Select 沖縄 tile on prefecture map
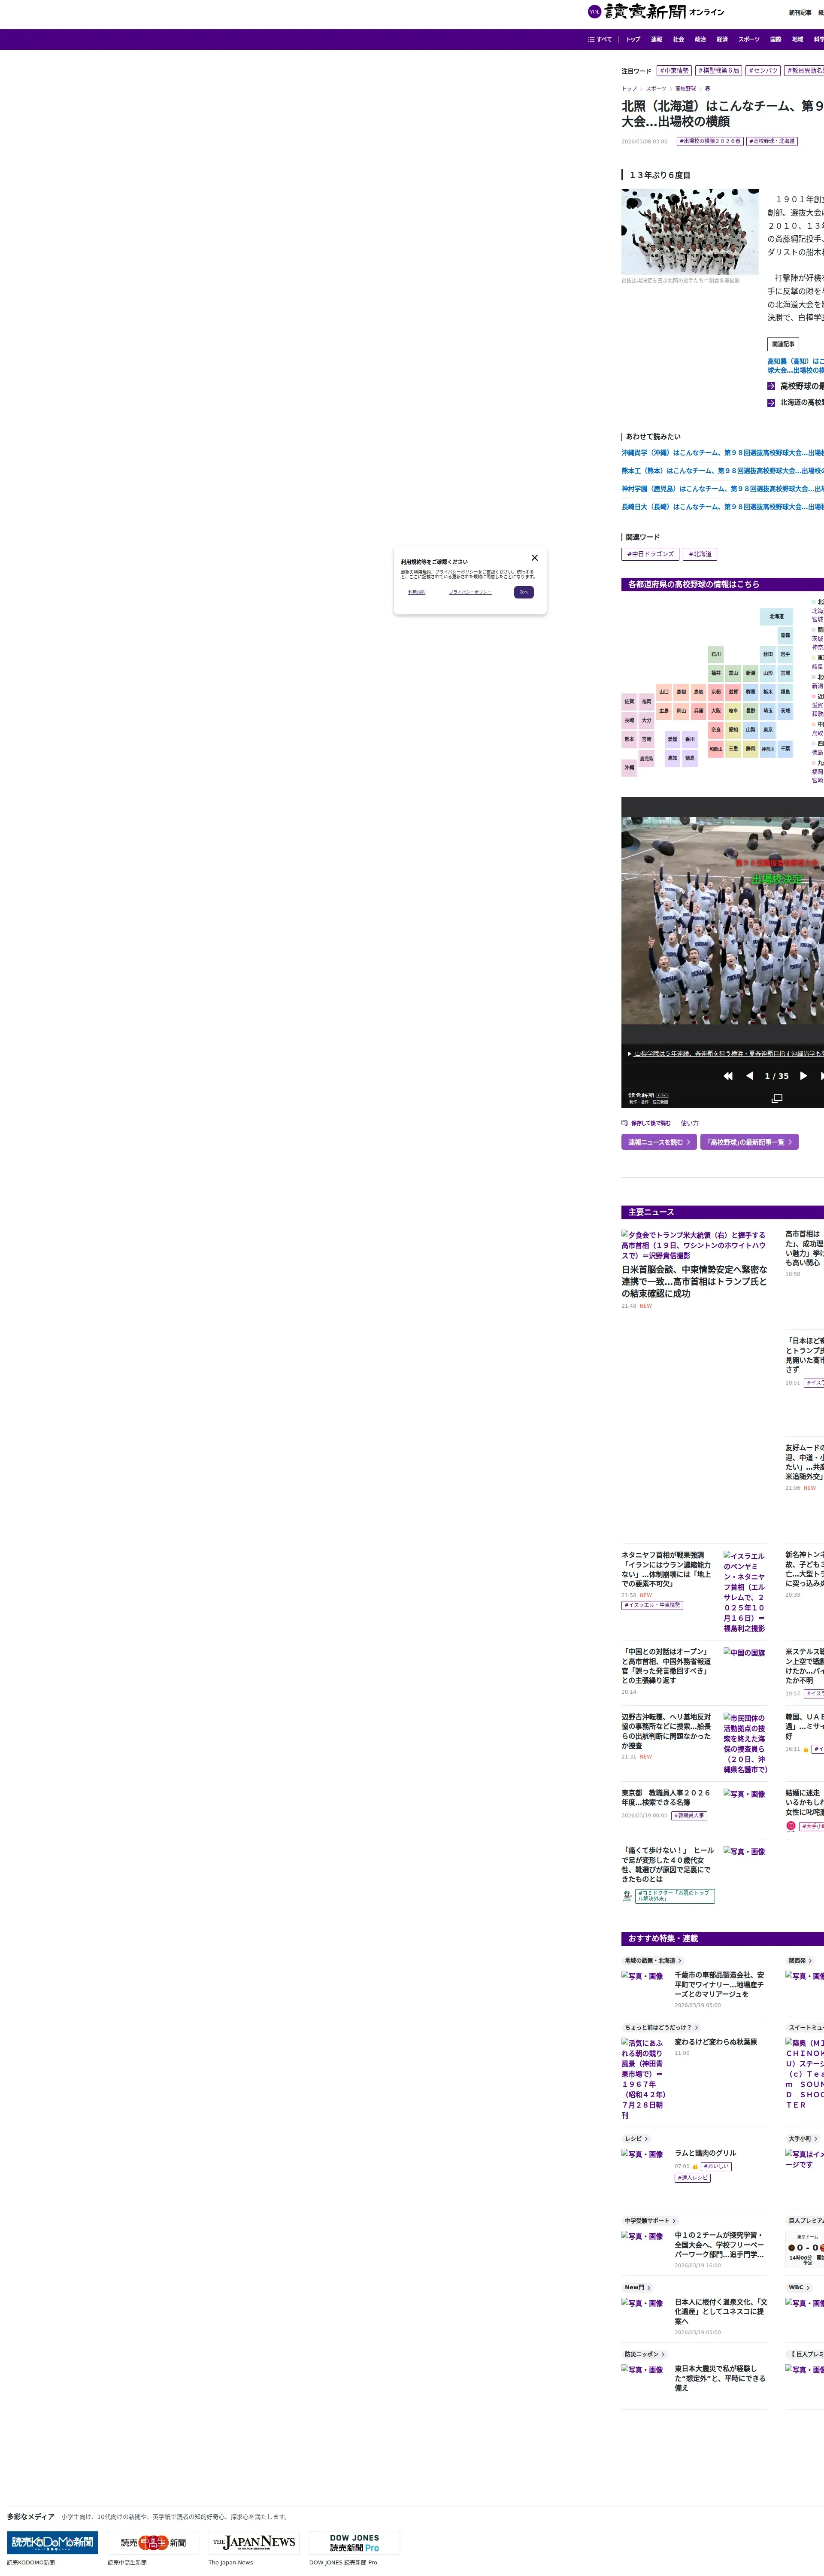824x2576 pixels. [629, 767]
